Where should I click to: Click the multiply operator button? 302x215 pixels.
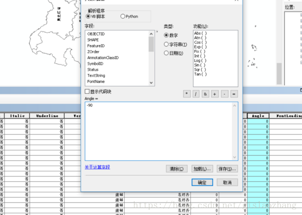point(187,94)
